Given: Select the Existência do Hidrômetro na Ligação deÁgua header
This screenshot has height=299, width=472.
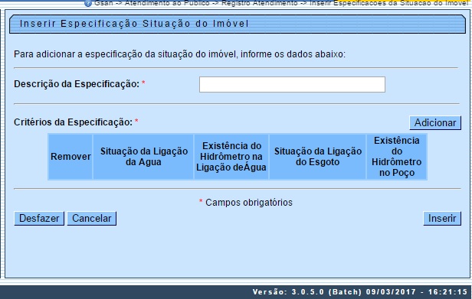Looking at the screenshot, I should (x=231, y=157).
